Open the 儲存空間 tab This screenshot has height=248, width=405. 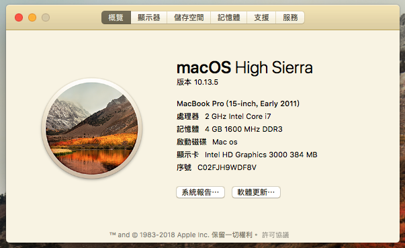pyautogui.click(x=189, y=17)
